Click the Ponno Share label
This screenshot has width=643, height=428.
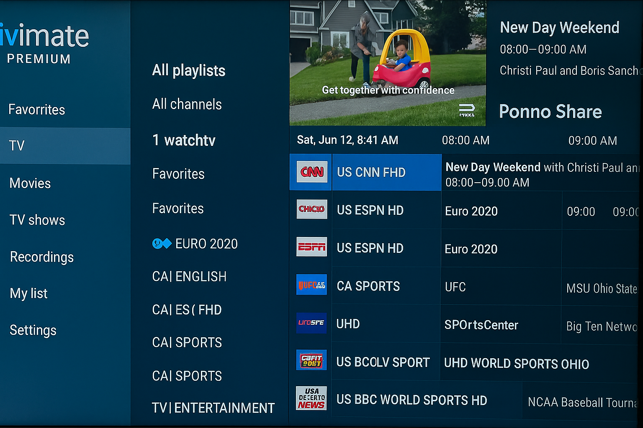[550, 112]
